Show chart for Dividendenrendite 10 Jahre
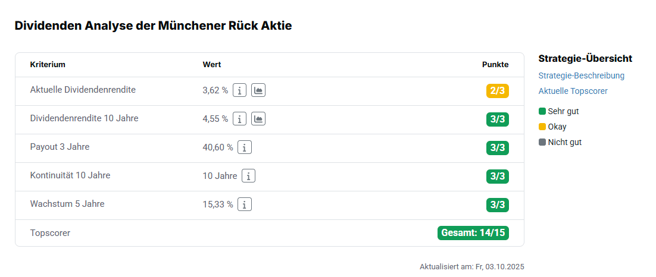This screenshot has height=277, width=656. click(x=258, y=119)
